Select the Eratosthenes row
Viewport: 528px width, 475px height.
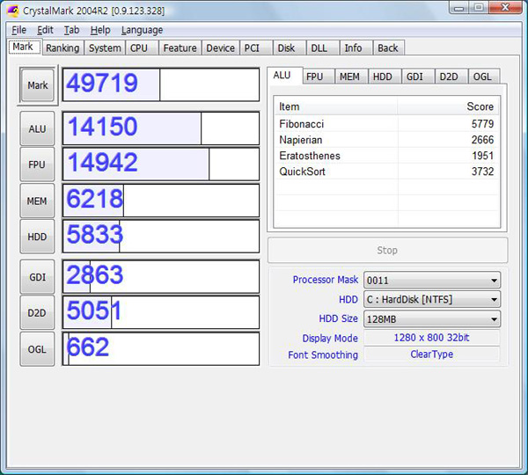(x=386, y=156)
